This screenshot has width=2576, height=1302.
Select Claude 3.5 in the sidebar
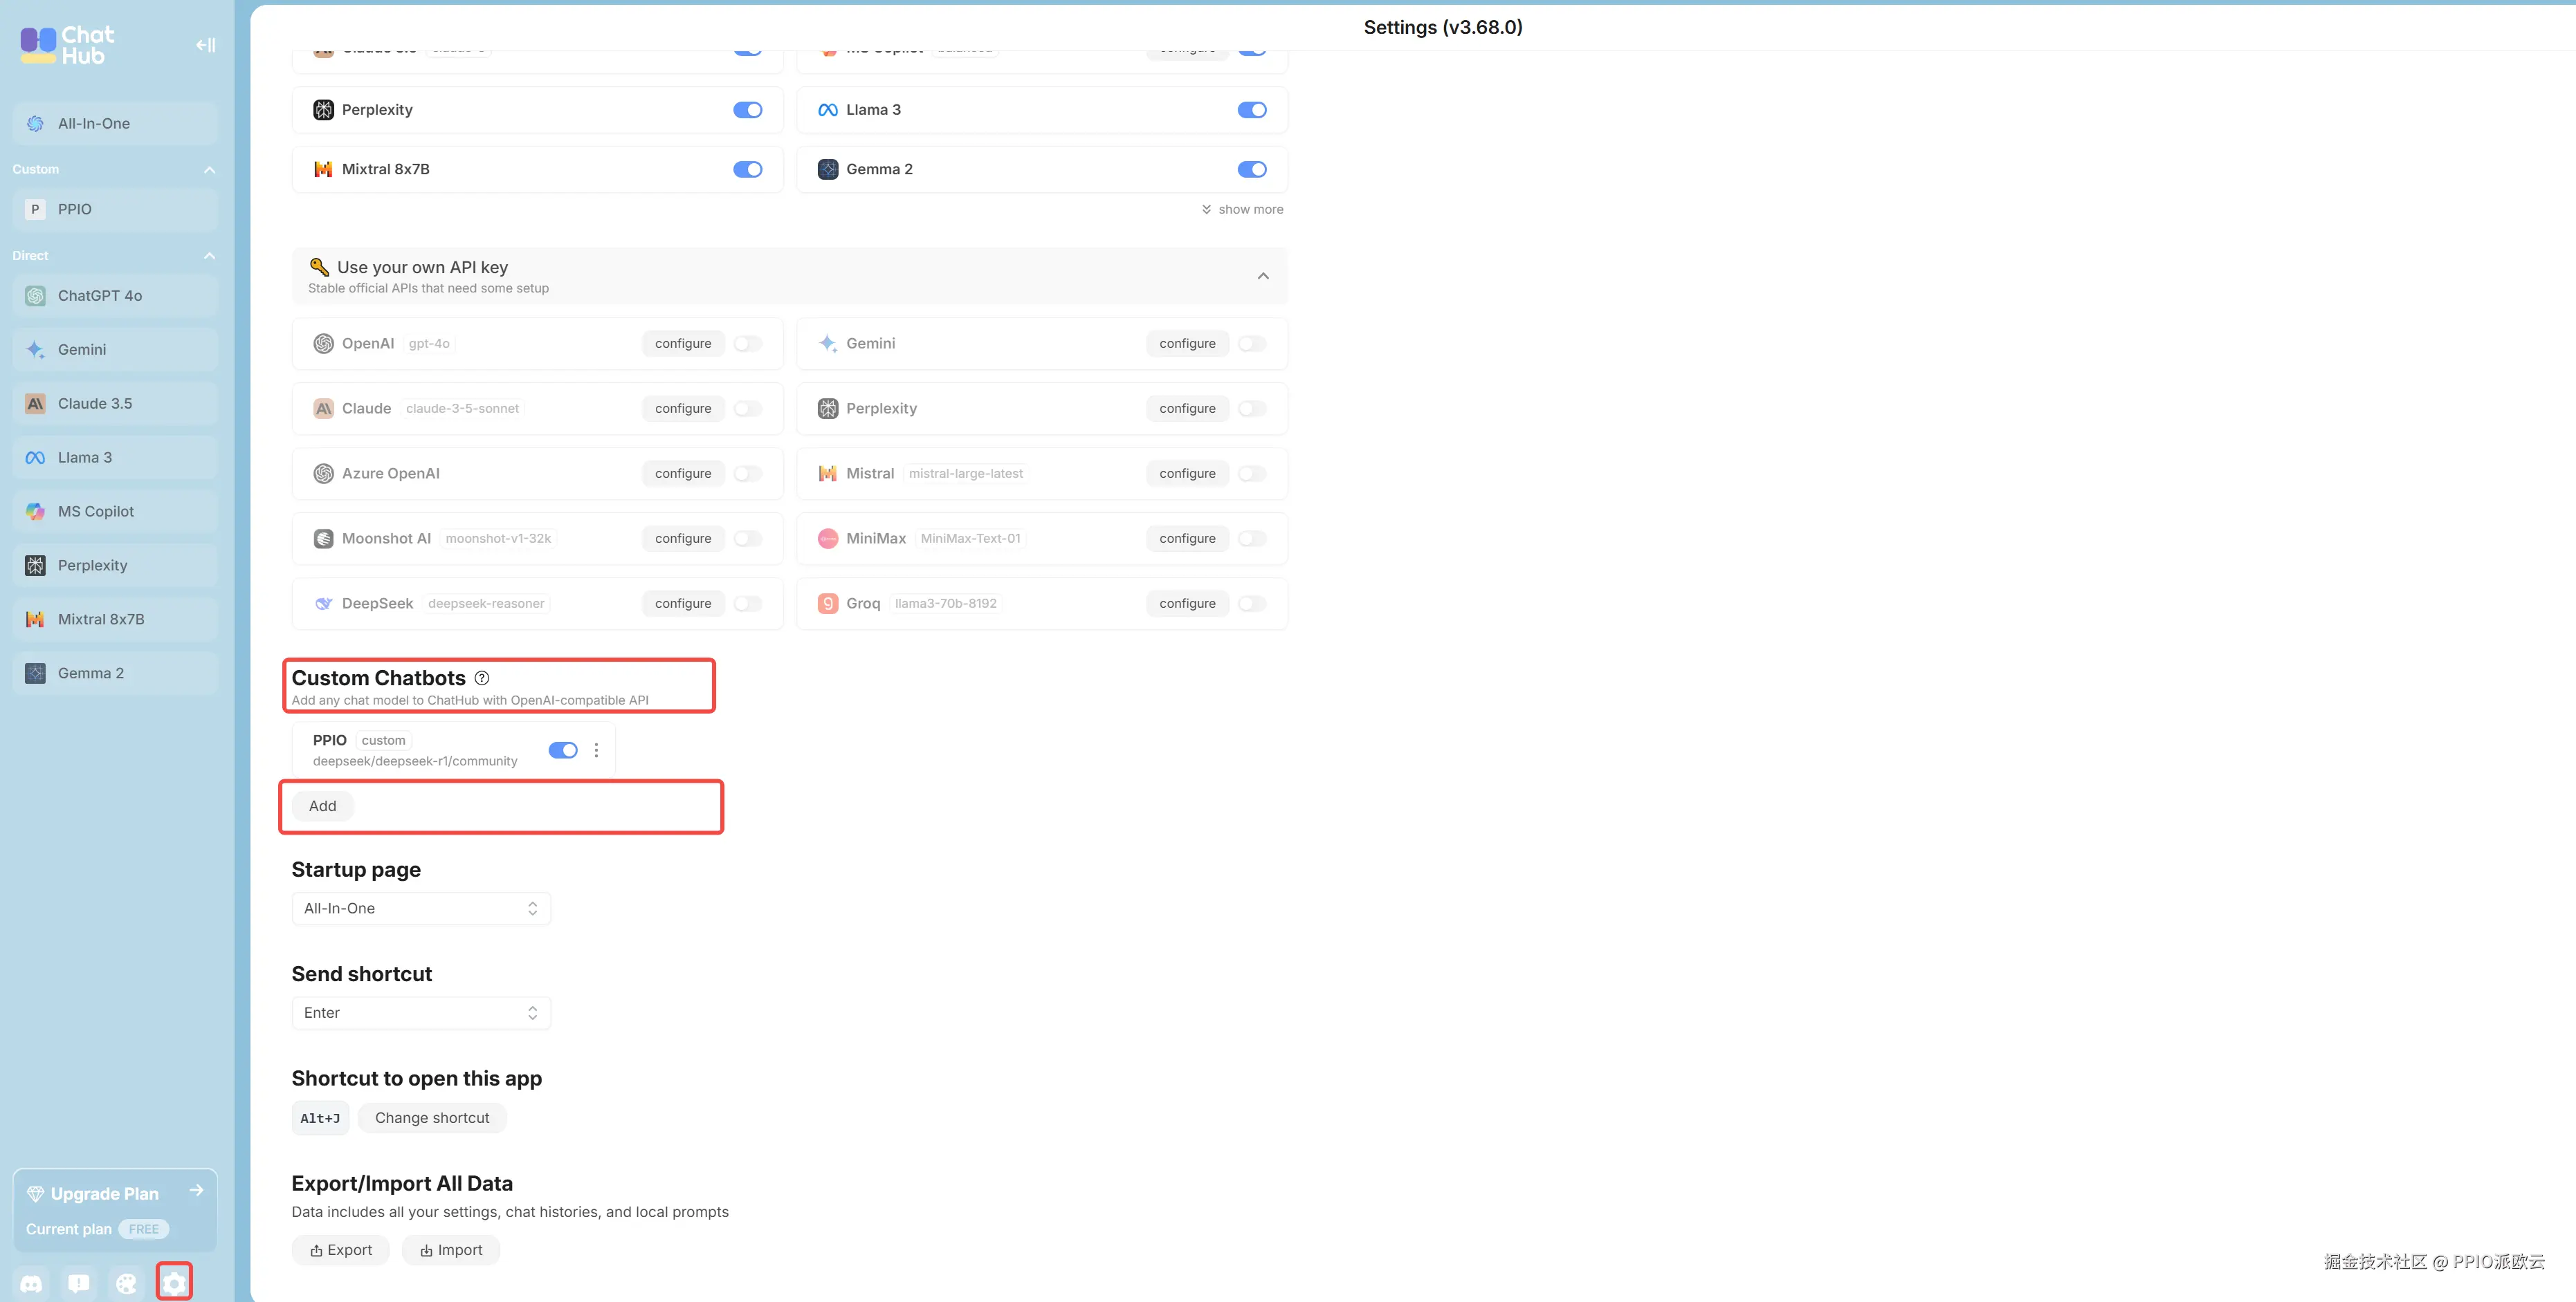[x=95, y=404]
